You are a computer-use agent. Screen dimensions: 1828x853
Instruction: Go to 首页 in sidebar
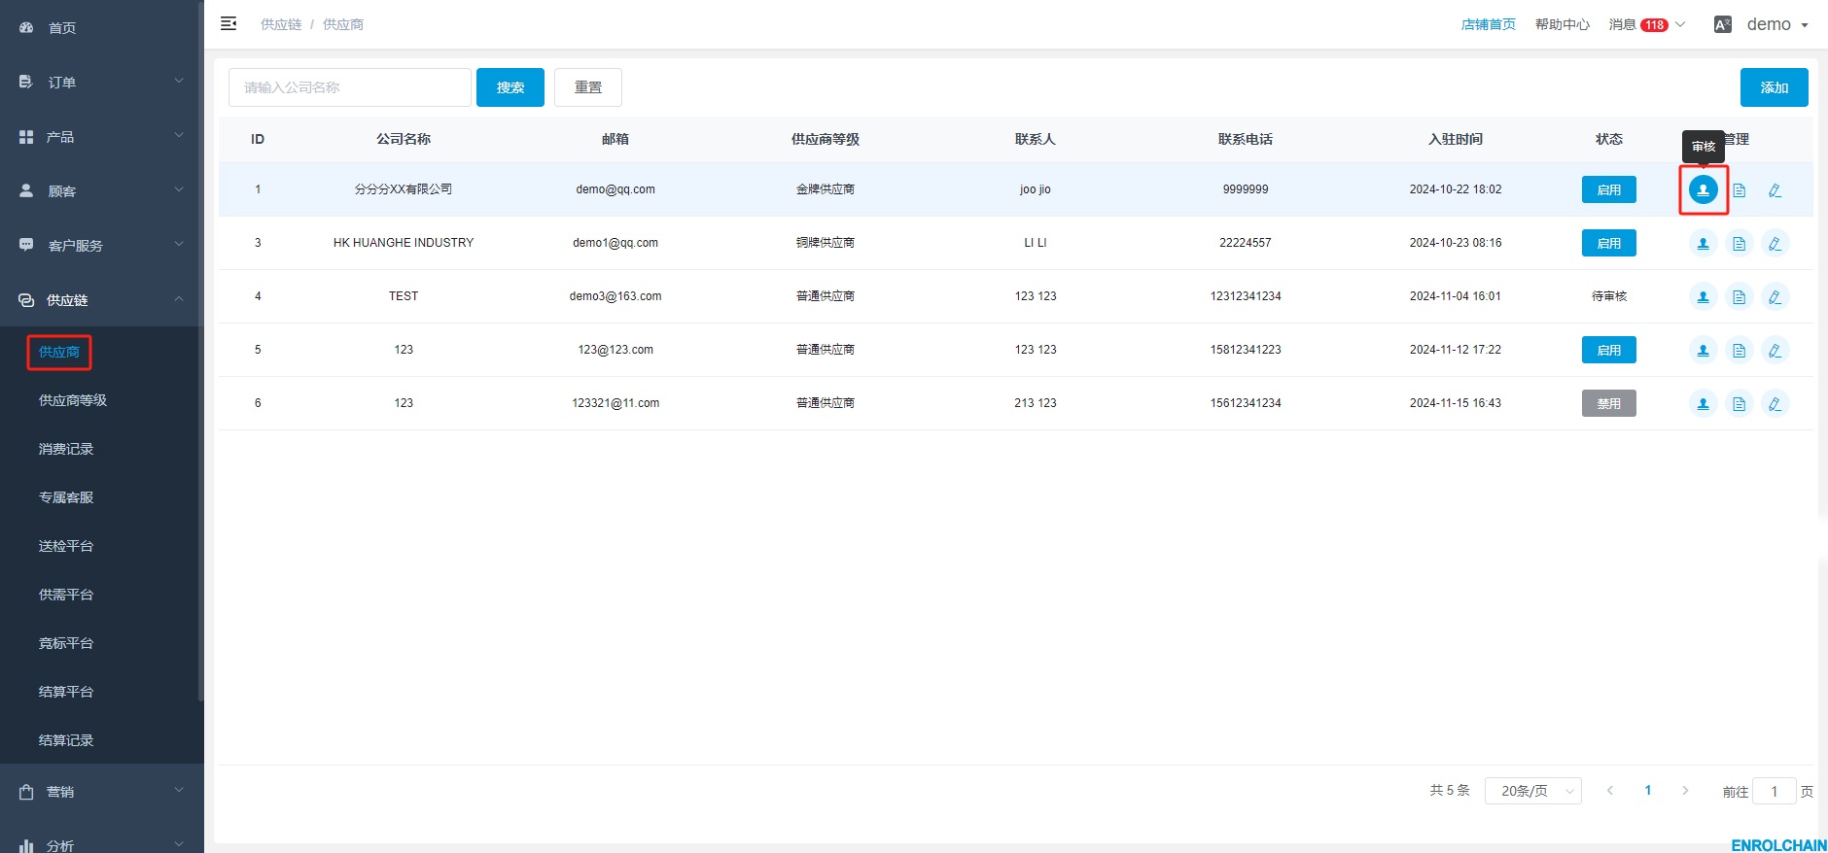[101, 27]
